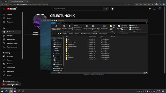Open the Файл tab in Explorer
This screenshot has width=166, height=93.
(53, 23)
